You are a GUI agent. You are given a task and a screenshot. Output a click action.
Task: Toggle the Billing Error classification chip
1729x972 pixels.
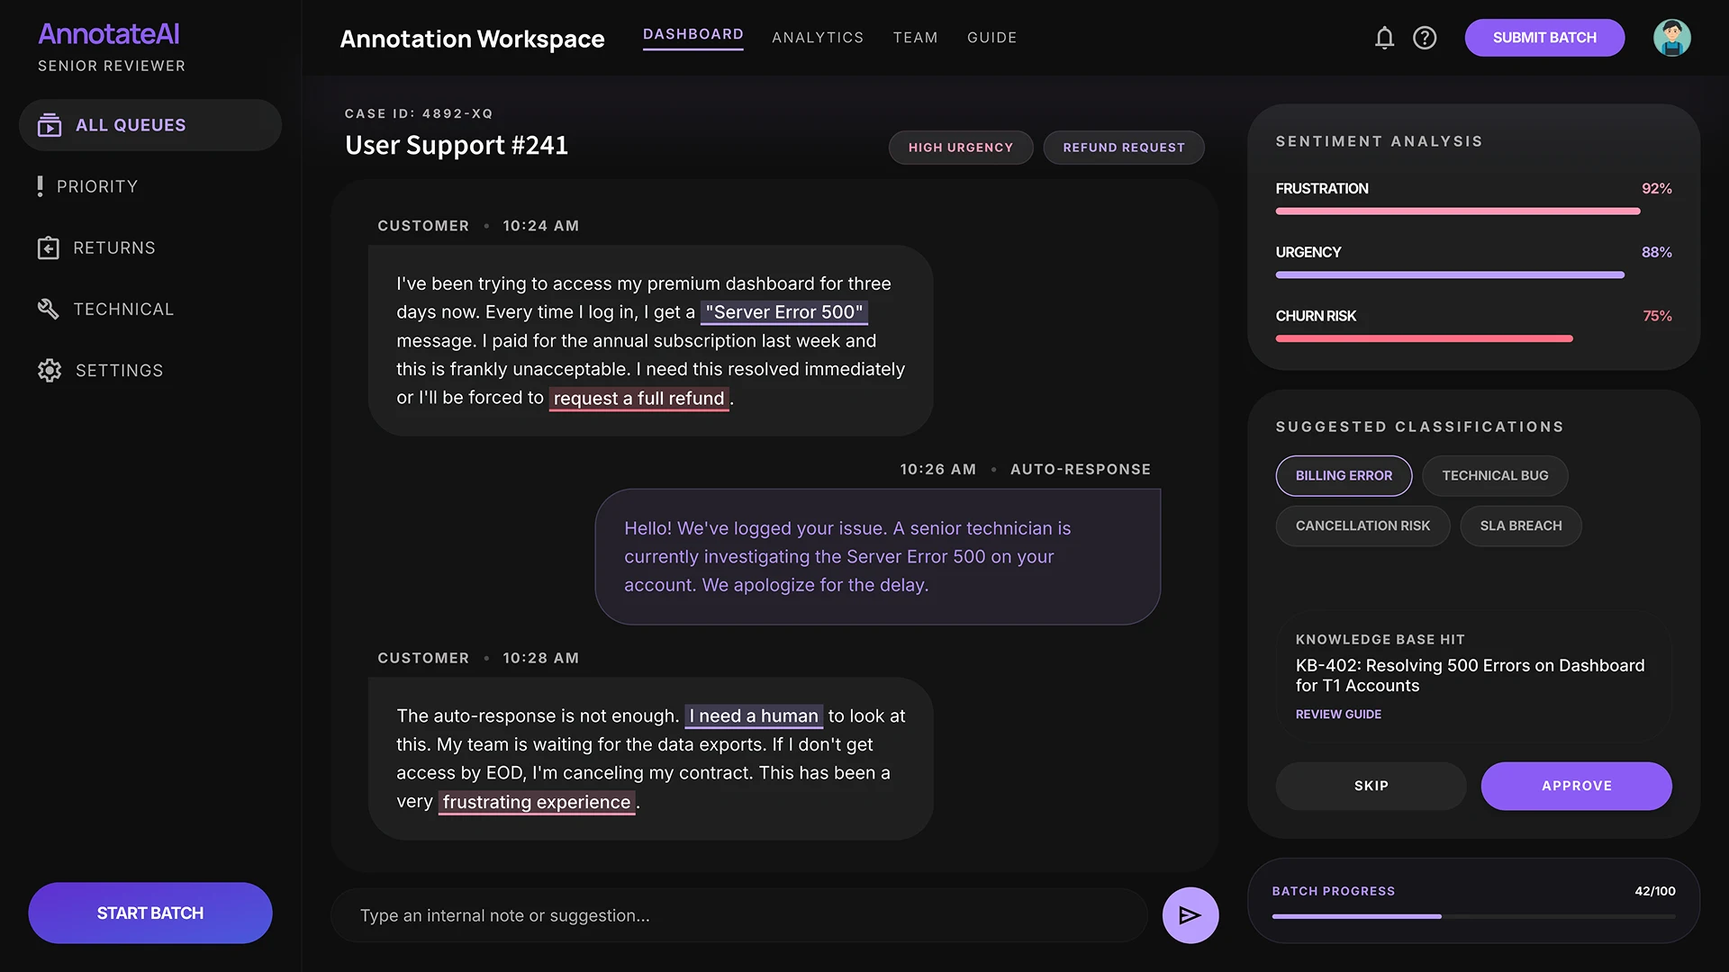coord(1343,475)
